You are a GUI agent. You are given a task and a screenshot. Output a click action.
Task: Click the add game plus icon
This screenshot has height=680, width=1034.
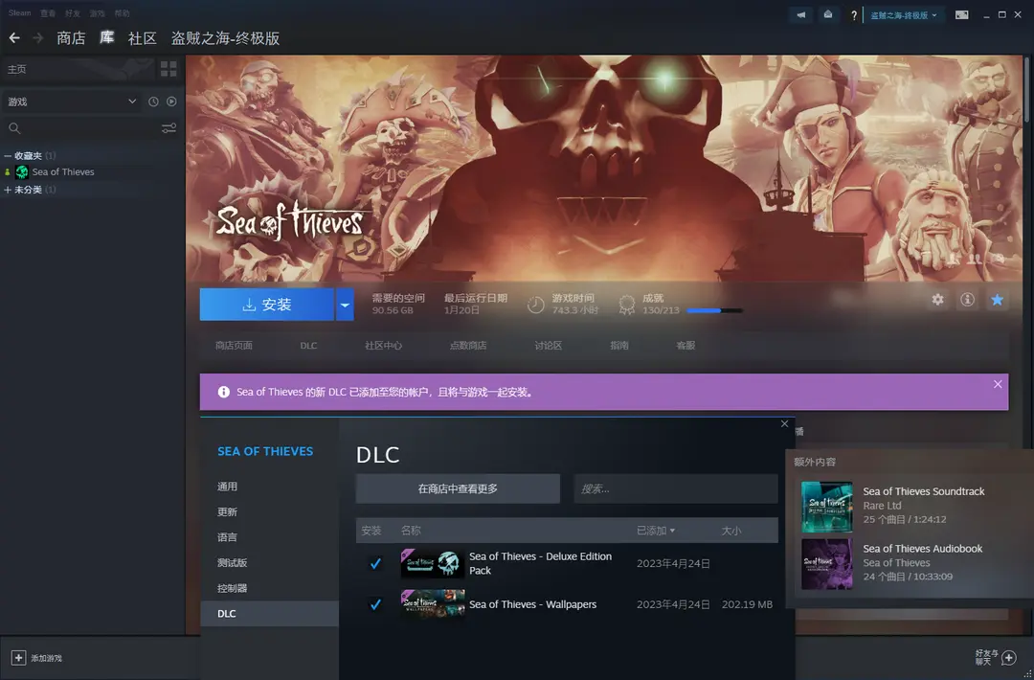(18, 658)
